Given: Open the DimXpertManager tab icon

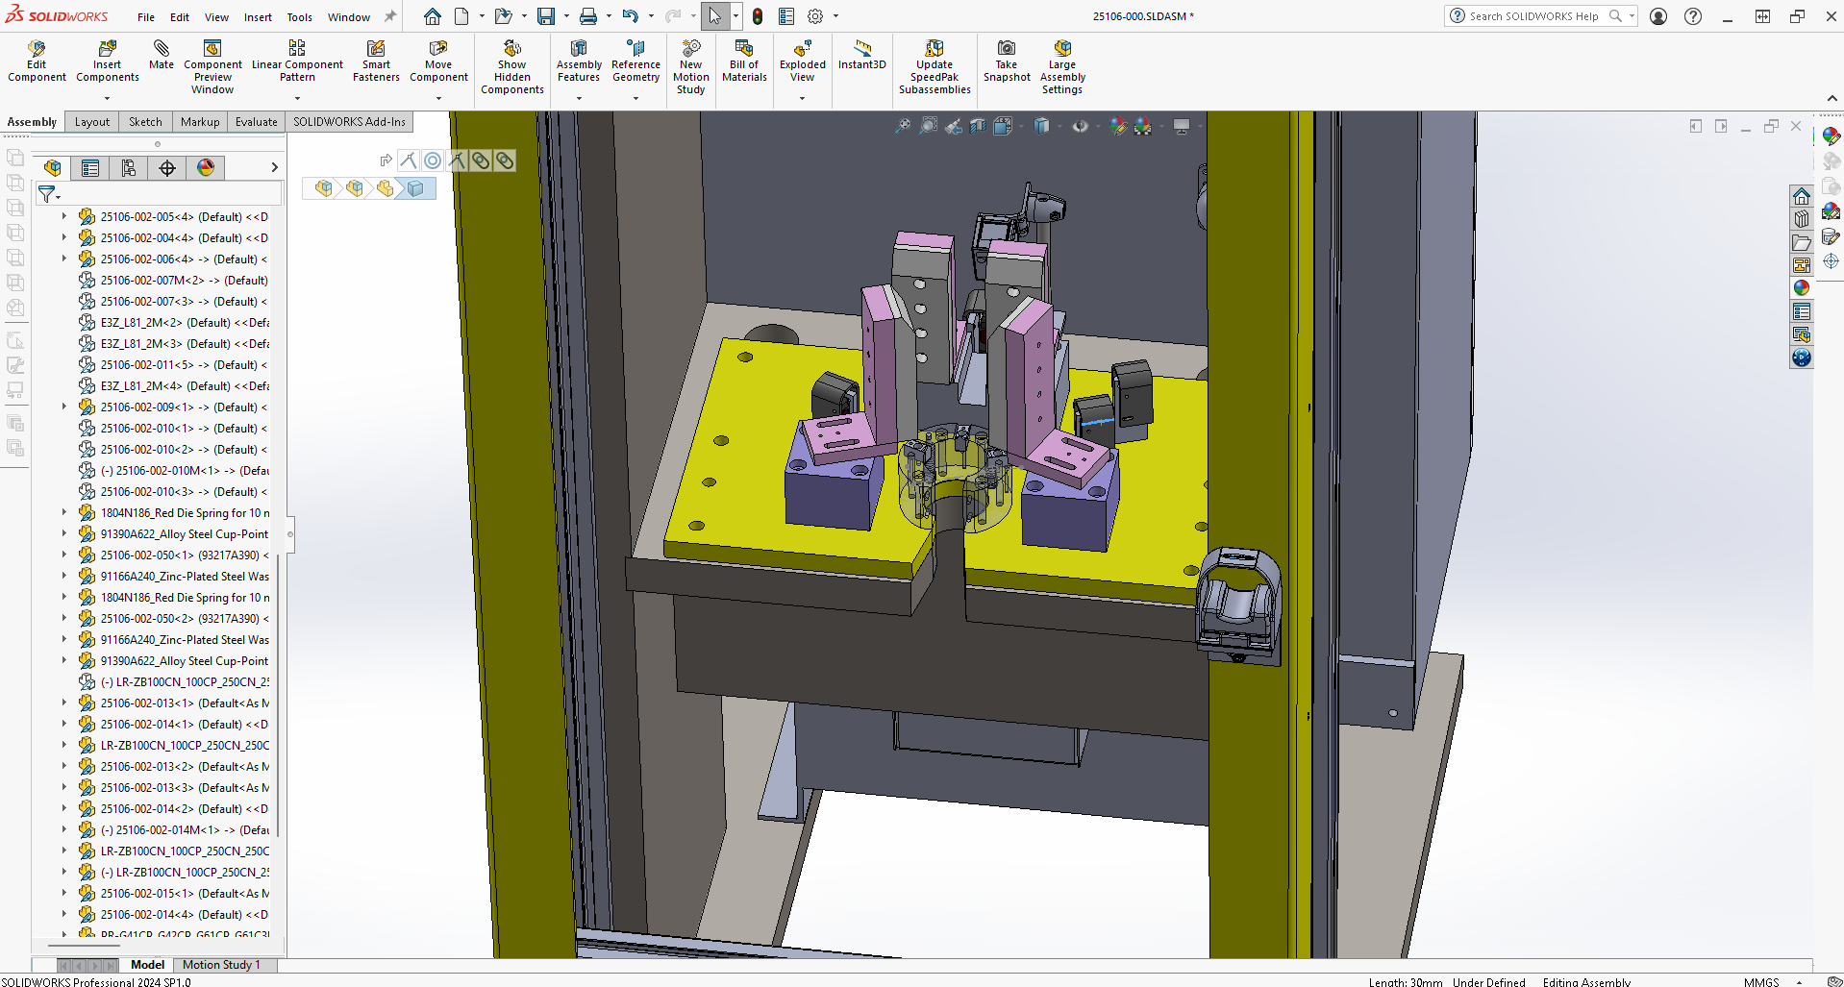Looking at the screenshot, I should pos(167,168).
